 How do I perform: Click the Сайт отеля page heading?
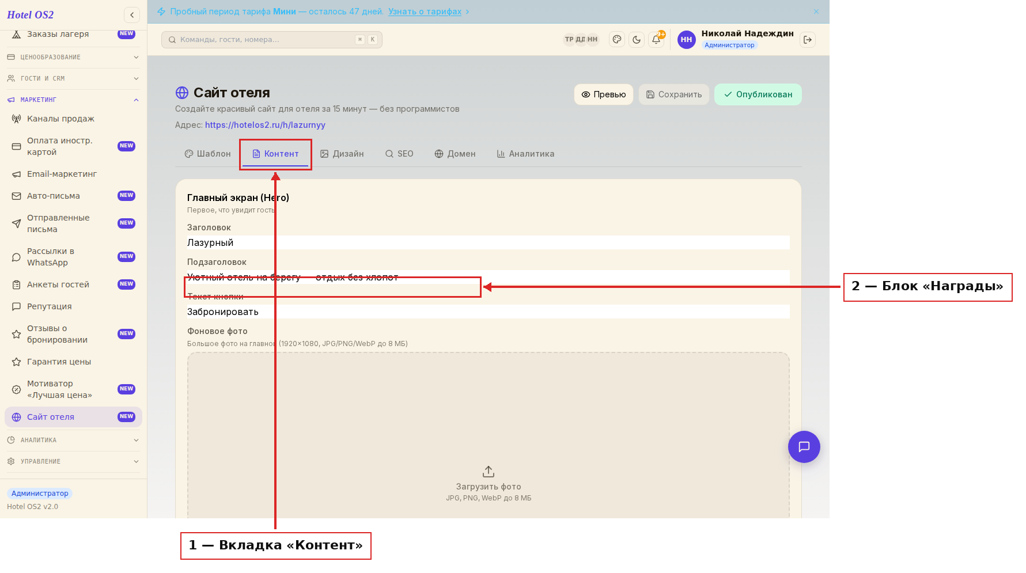[x=232, y=93]
